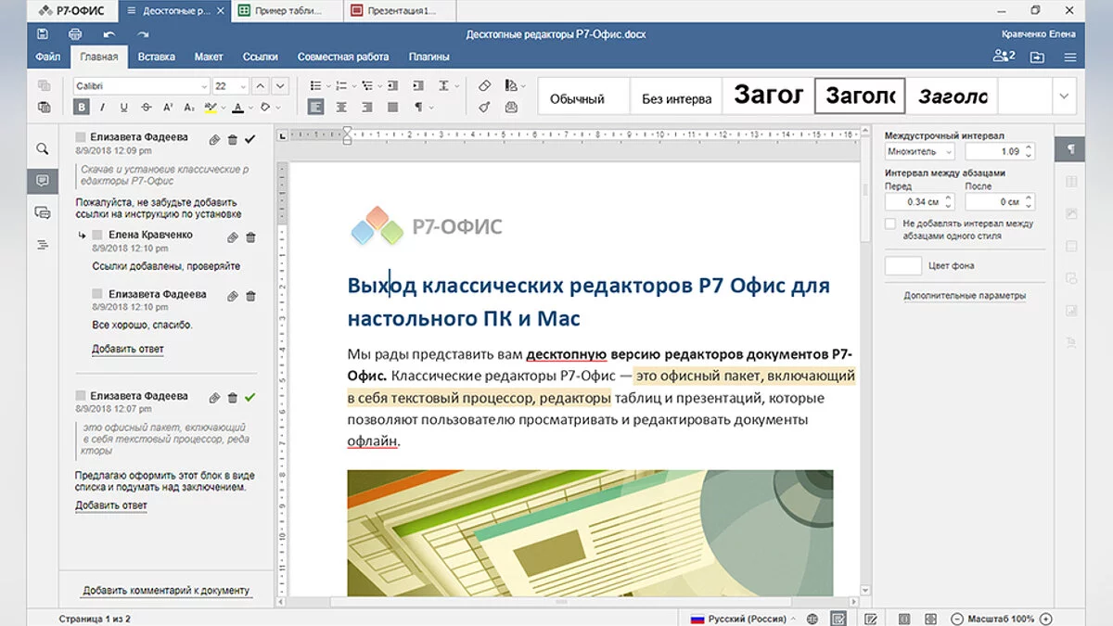Toggle bold formatting
Viewport: 1113px width, 626px height.
(x=82, y=108)
